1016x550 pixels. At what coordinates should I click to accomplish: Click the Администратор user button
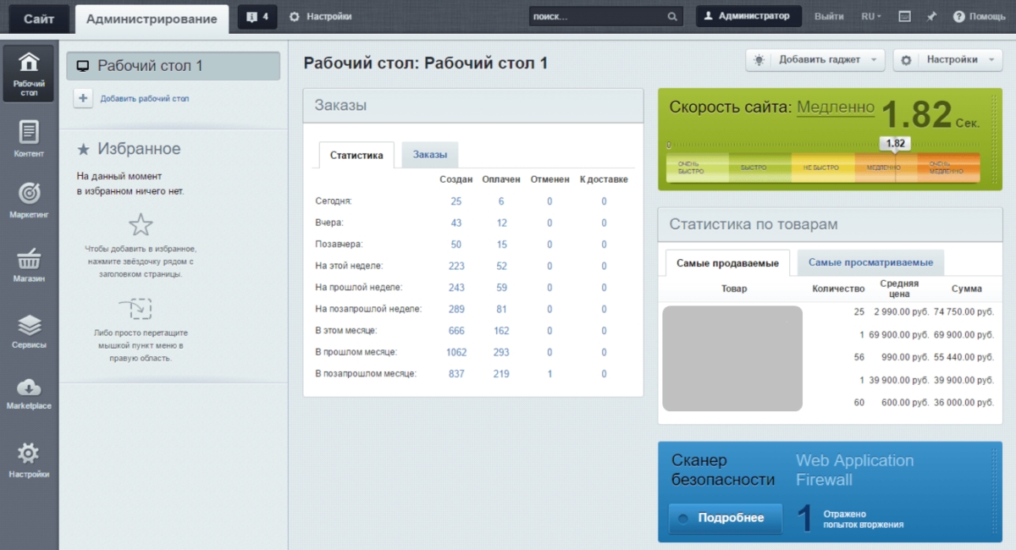[x=747, y=16]
